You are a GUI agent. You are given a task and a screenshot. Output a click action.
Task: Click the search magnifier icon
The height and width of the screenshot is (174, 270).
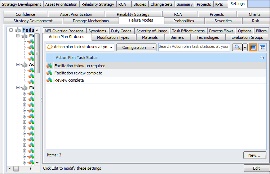[238, 47]
